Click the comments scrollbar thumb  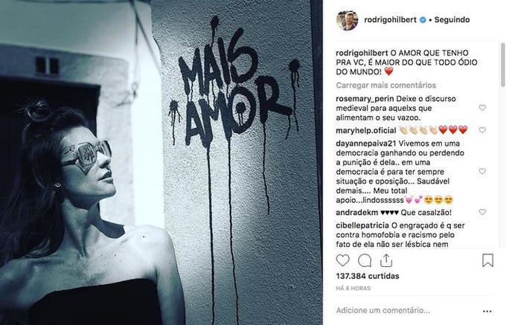pyautogui.click(x=503, y=65)
